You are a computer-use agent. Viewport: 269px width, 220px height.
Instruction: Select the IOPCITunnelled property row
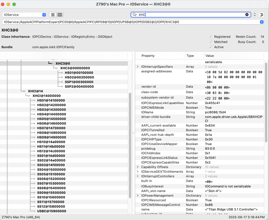click(200, 130)
